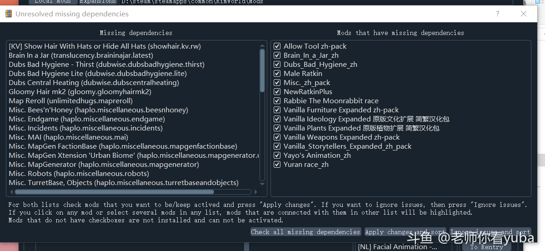
Task: Click the horizontal scroll left arrow
Action: click(x=11, y=192)
